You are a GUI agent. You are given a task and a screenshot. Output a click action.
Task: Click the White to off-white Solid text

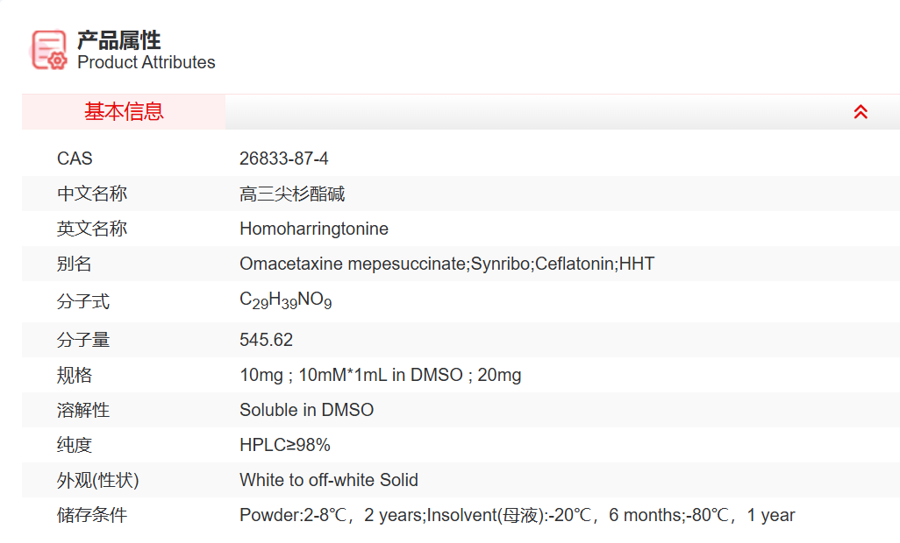(x=329, y=480)
